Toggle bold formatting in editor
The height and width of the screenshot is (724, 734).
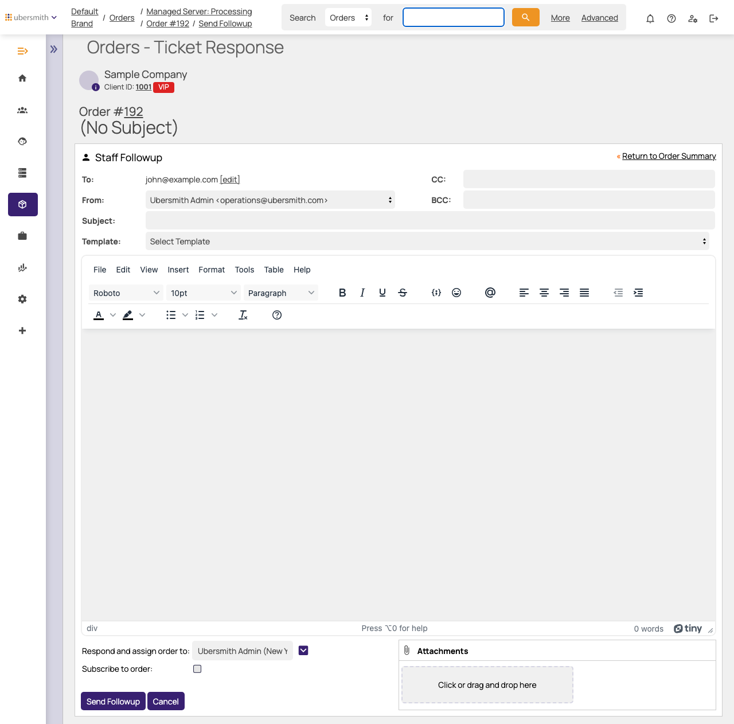(x=342, y=293)
